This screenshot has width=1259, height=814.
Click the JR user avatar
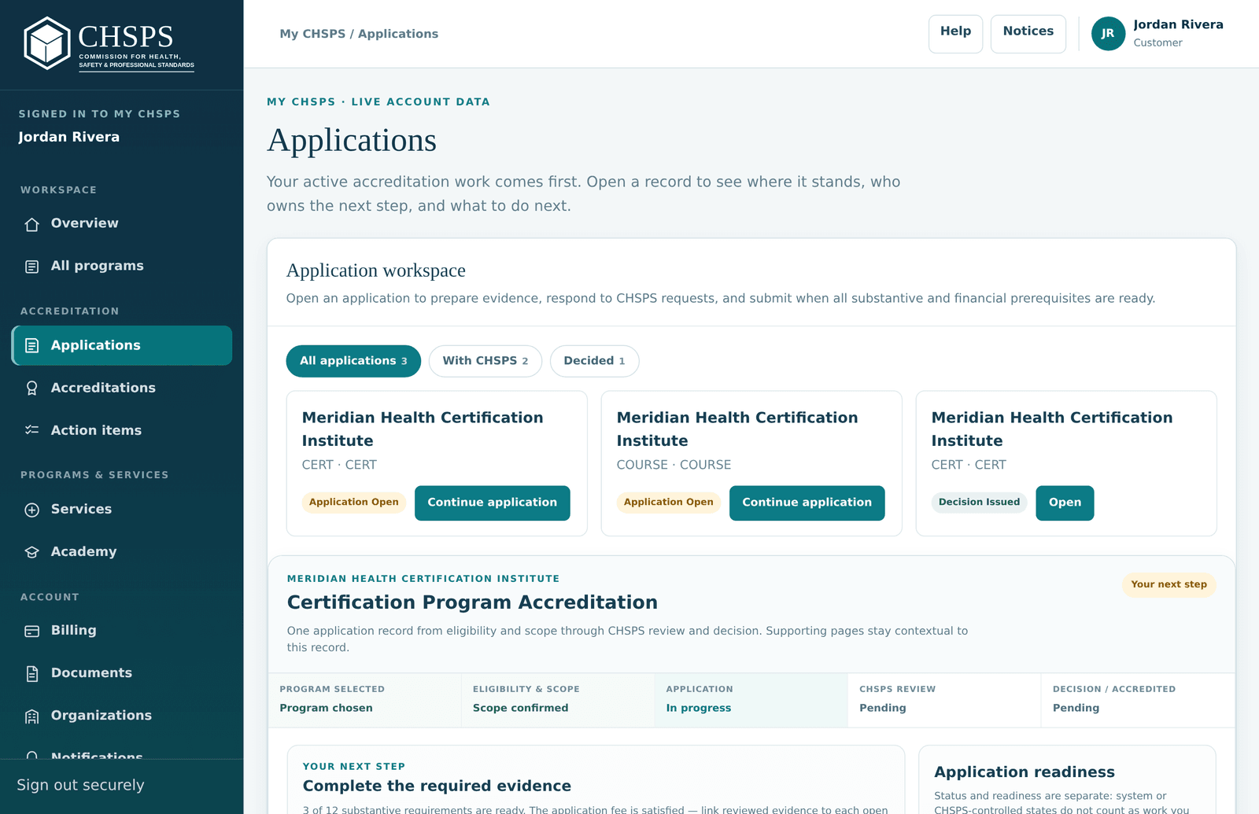tap(1108, 33)
